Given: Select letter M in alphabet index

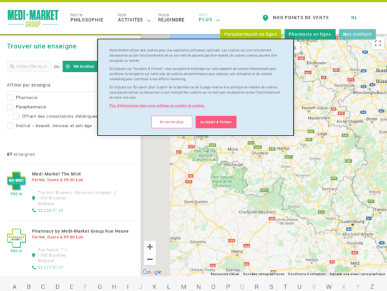Looking at the screenshot, I should (x=184, y=287).
